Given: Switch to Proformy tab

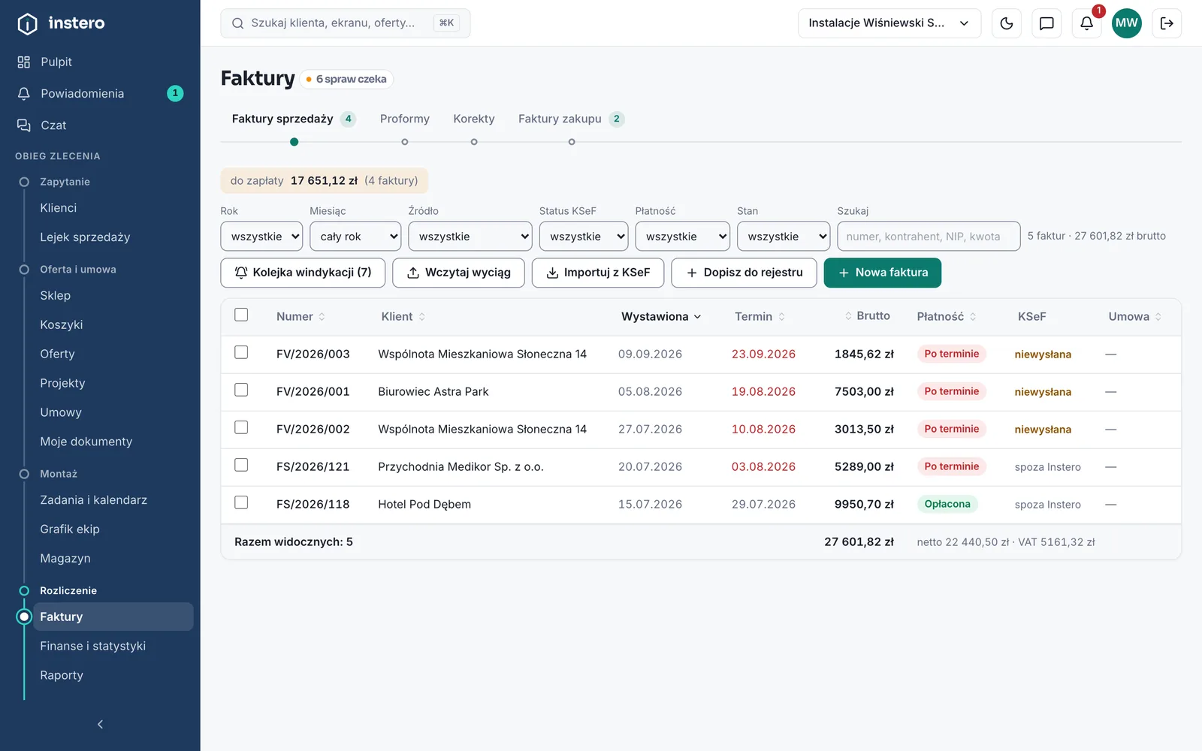Looking at the screenshot, I should 405,119.
